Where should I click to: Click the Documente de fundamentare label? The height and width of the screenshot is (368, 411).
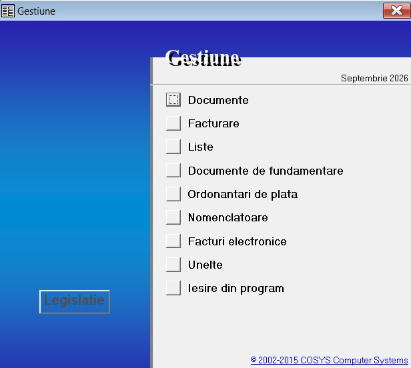266,171
